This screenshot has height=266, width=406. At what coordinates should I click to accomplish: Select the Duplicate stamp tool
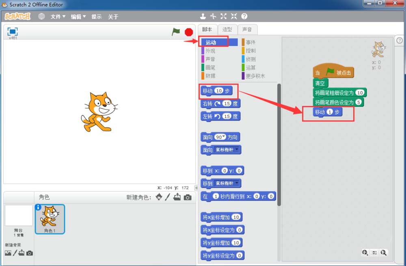(x=203, y=16)
